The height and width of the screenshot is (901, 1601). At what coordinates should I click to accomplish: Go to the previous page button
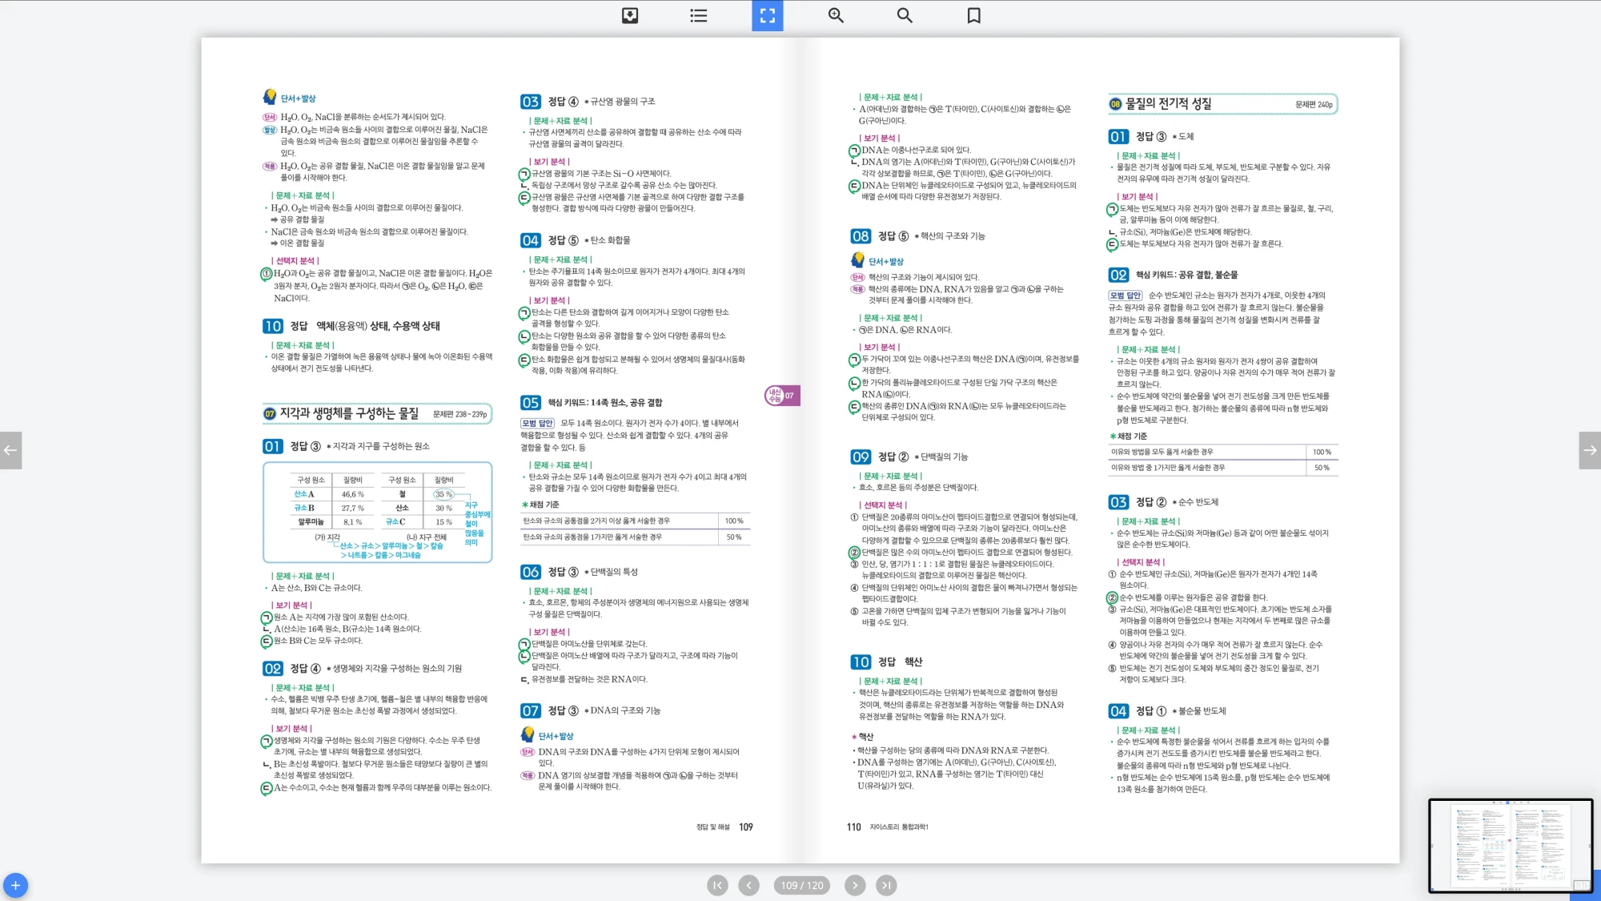[748, 885]
